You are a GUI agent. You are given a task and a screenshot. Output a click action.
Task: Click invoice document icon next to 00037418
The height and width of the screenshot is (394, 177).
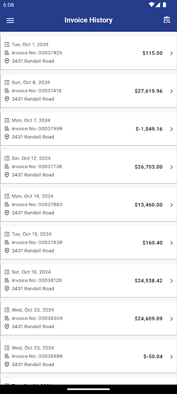pos(7,91)
